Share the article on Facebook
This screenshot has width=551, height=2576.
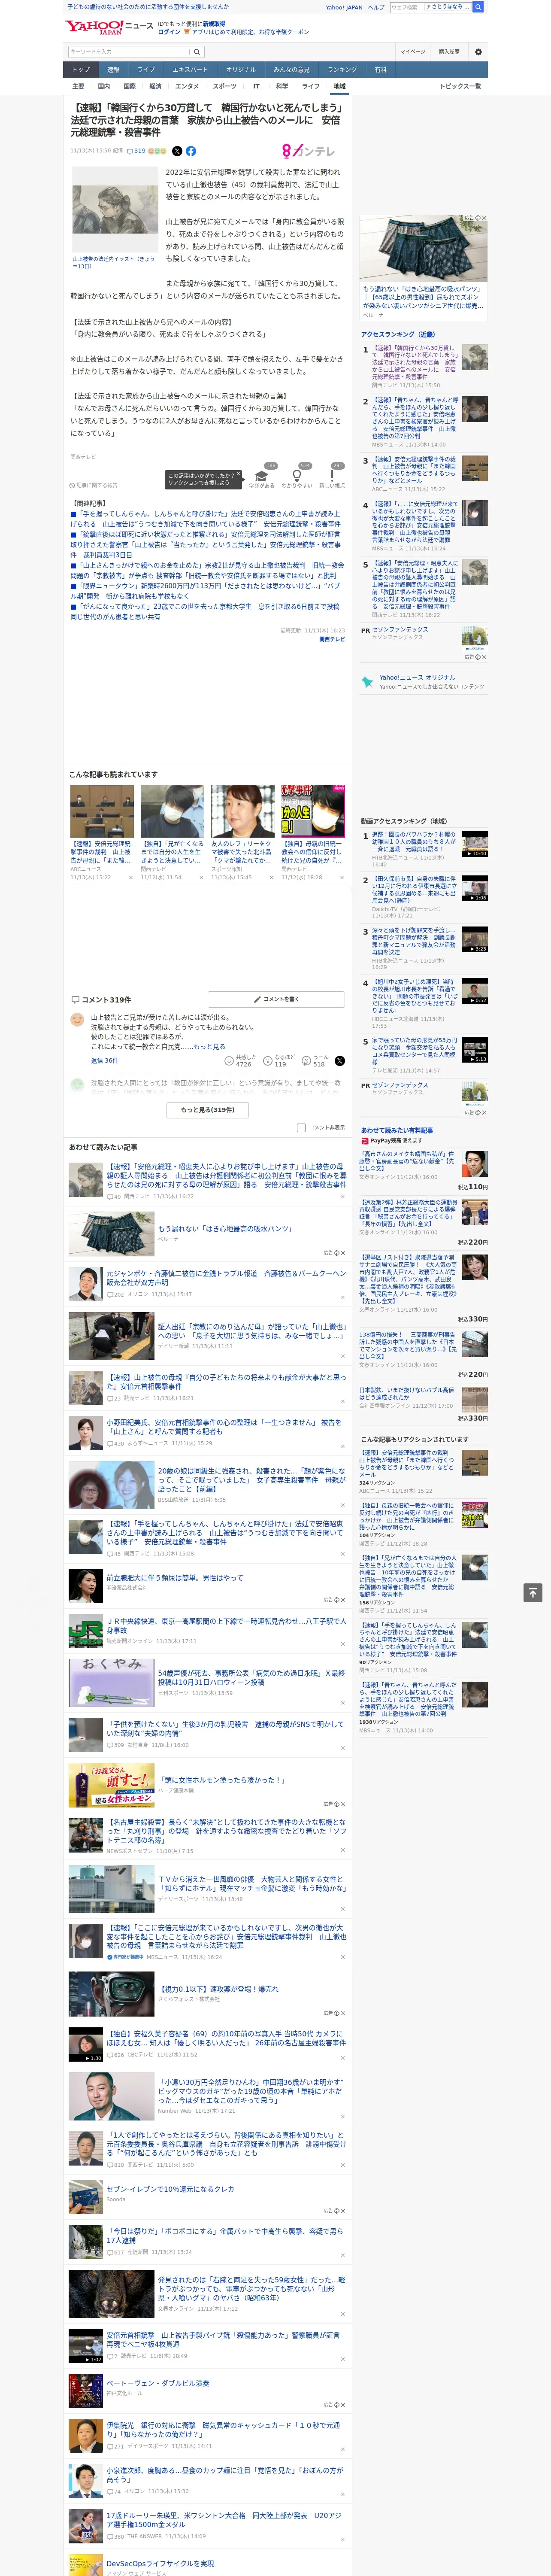pyautogui.click(x=191, y=151)
